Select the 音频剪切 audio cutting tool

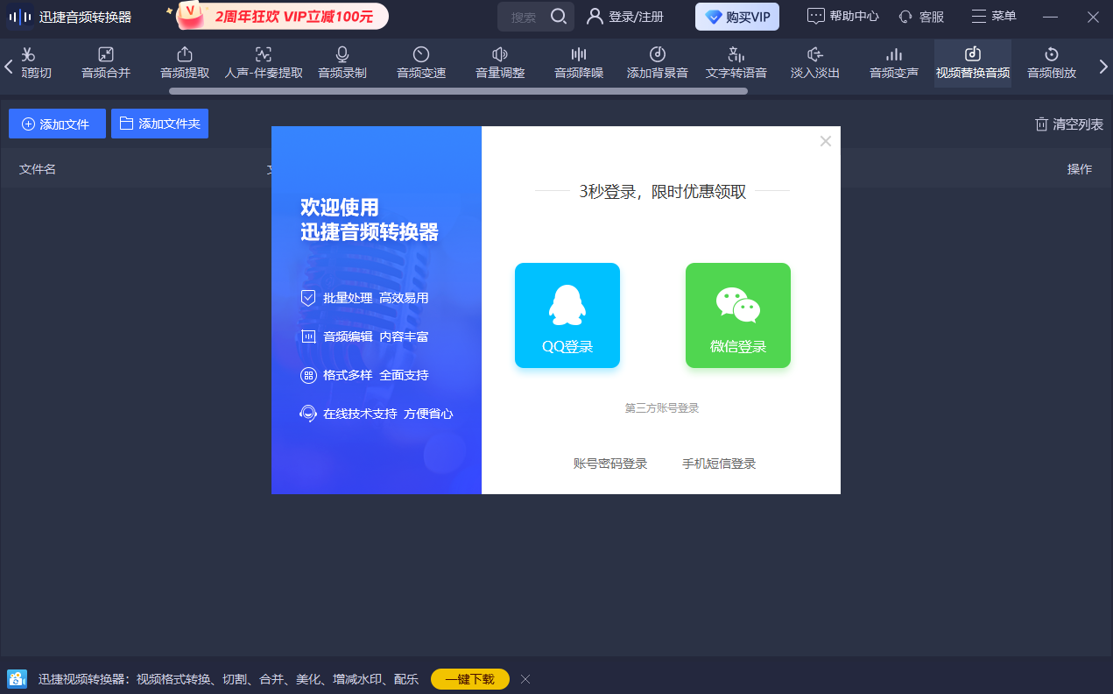click(x=33, y=62)
